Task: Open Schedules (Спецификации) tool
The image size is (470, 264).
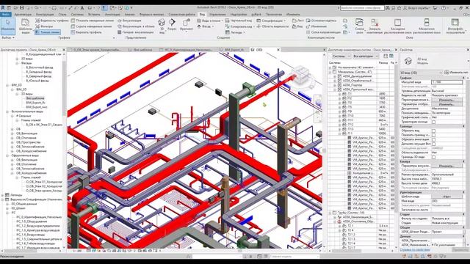Action: 271,21
